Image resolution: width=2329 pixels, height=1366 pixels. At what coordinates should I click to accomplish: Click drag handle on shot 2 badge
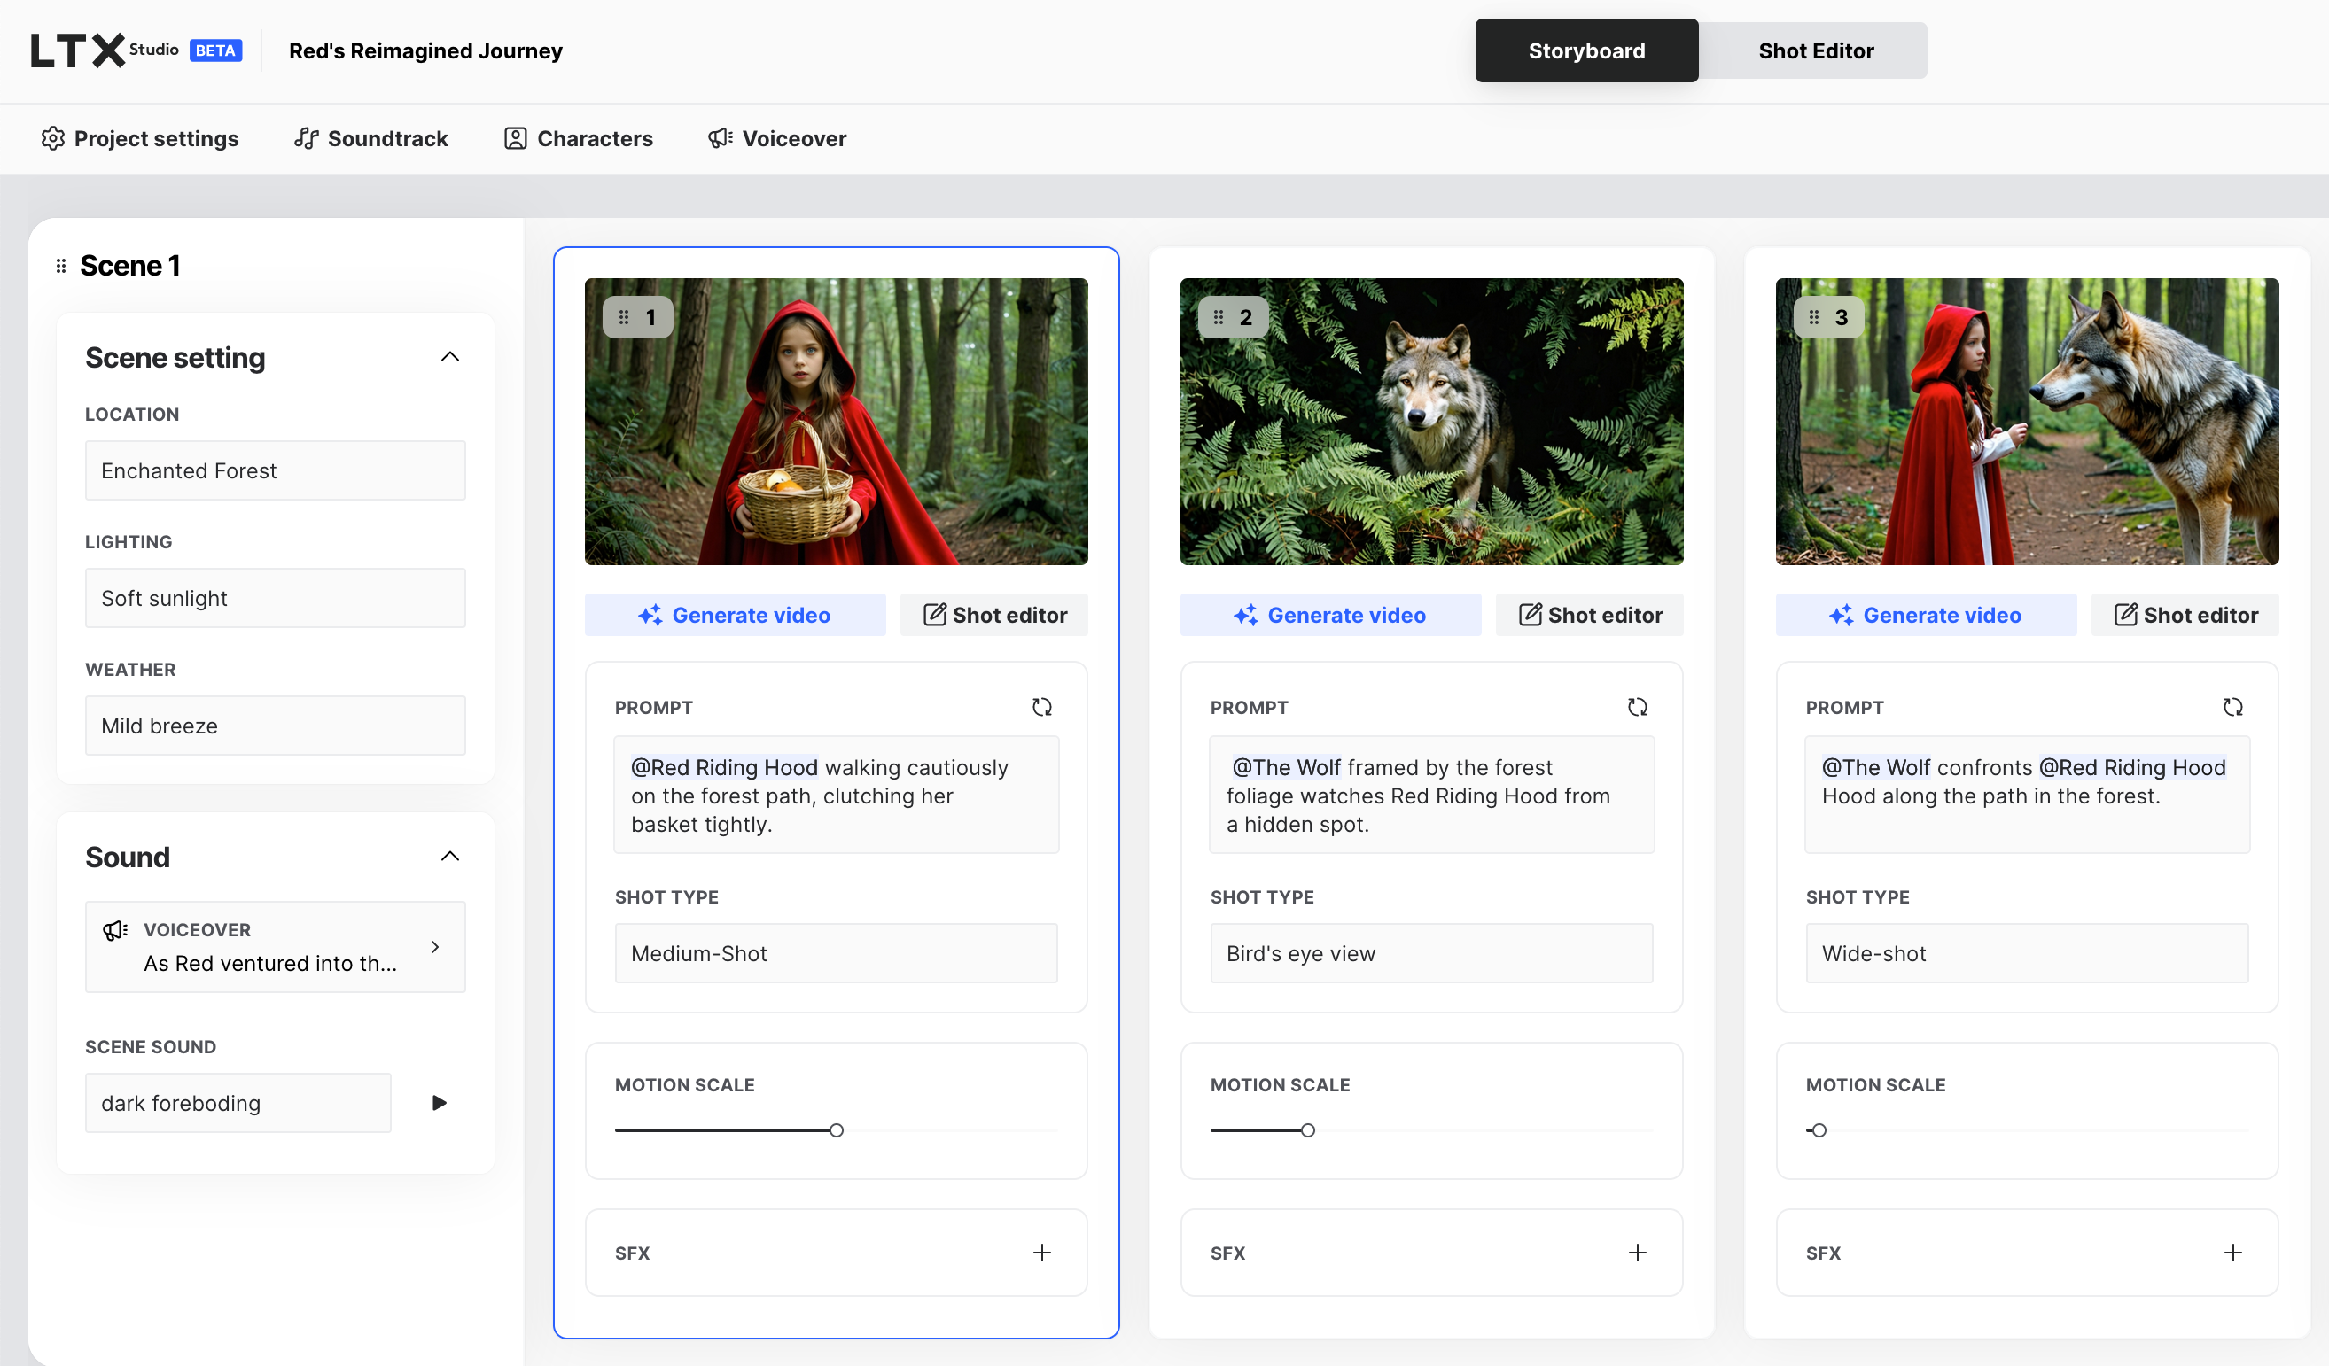click(1218, 318)
